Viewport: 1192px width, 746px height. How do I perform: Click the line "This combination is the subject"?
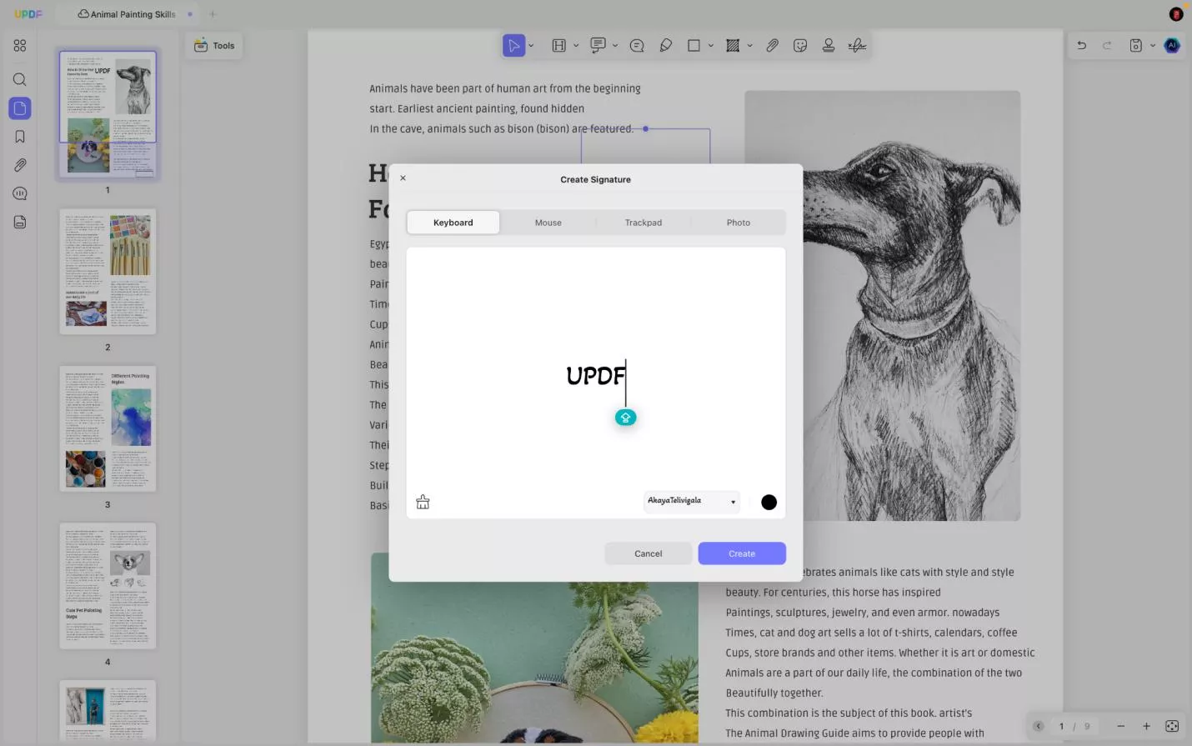(x=849, y=713)
